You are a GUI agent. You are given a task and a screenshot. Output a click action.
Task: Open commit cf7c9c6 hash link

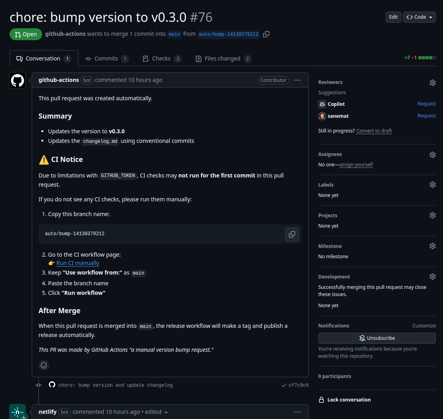298,385
